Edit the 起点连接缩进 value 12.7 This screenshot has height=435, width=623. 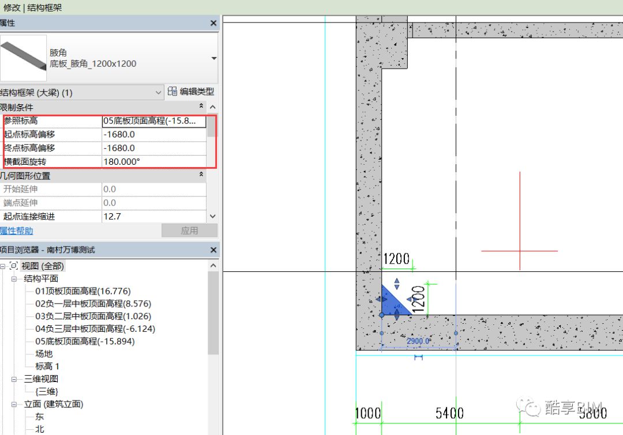(154, 216)
